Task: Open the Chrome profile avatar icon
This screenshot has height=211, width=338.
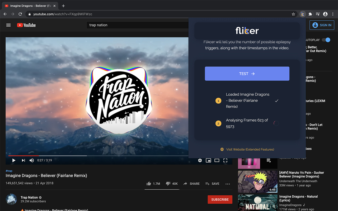Action: tap(325, 14)
